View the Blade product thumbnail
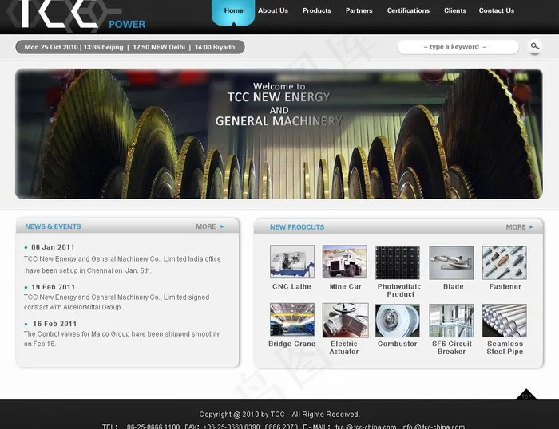 pyautogui.click(x=451, y=262)
